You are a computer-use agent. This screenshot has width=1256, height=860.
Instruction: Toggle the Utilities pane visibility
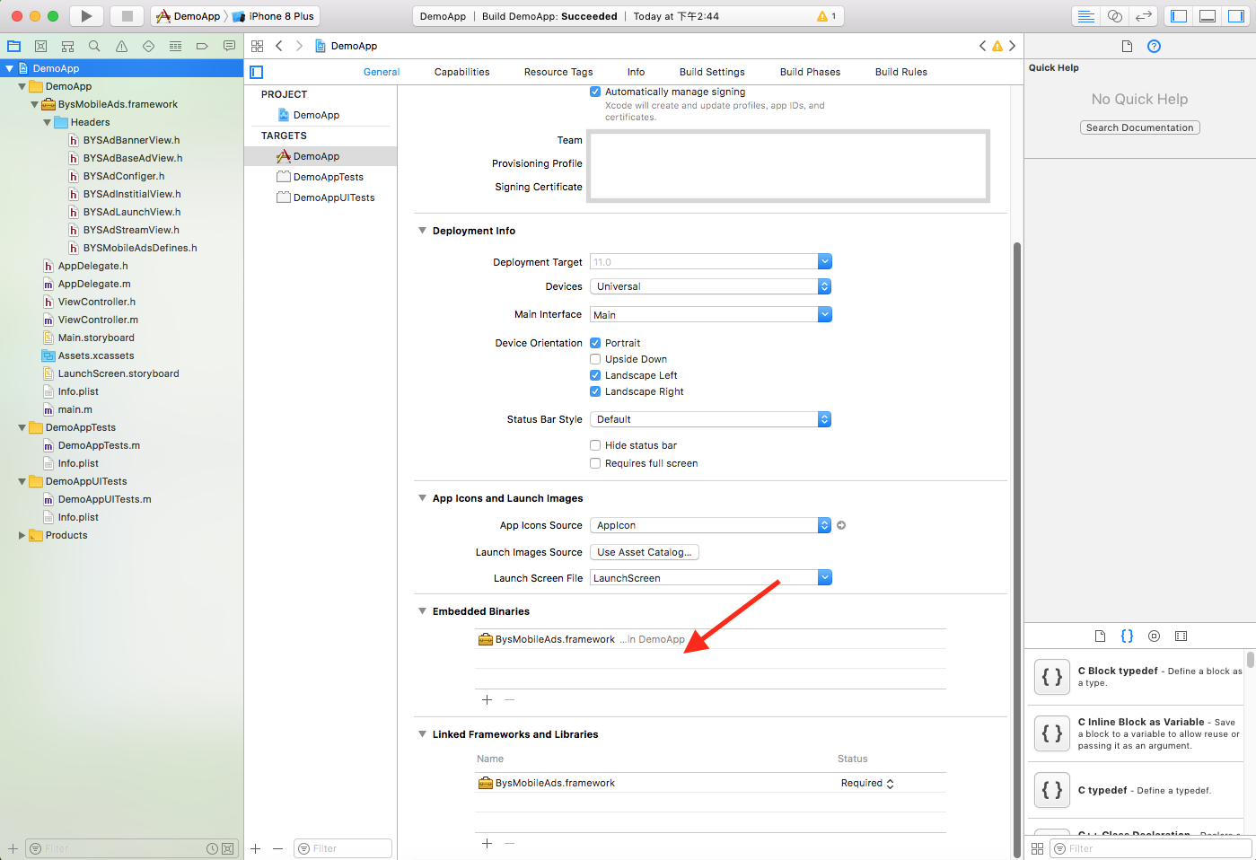pyautogui.click(x=1236, y=16)
